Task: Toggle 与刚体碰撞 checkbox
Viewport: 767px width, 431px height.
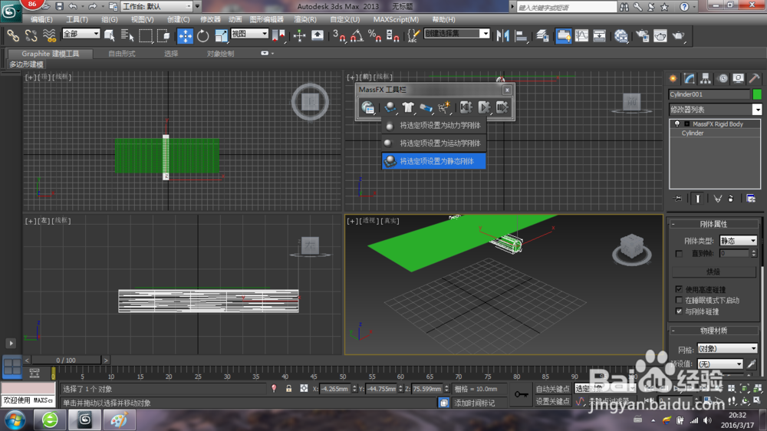Action: pyautogui.click(x=679, y=311)
